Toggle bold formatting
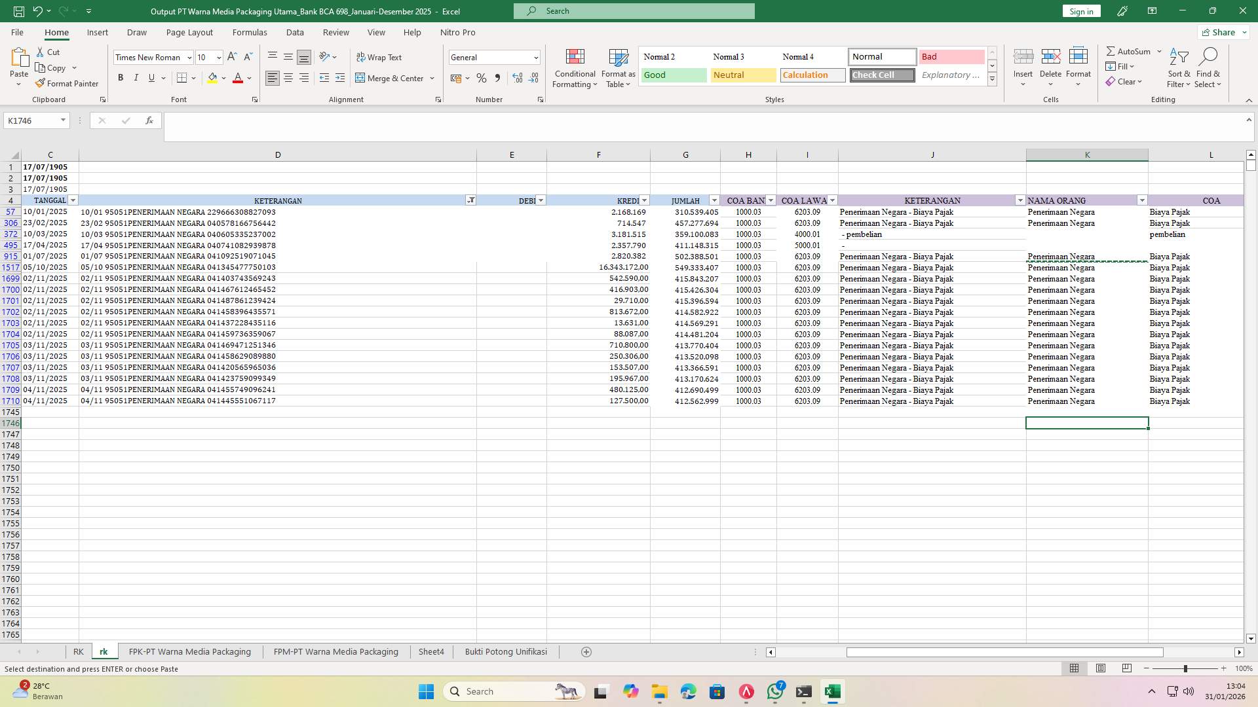 point(121,77)
